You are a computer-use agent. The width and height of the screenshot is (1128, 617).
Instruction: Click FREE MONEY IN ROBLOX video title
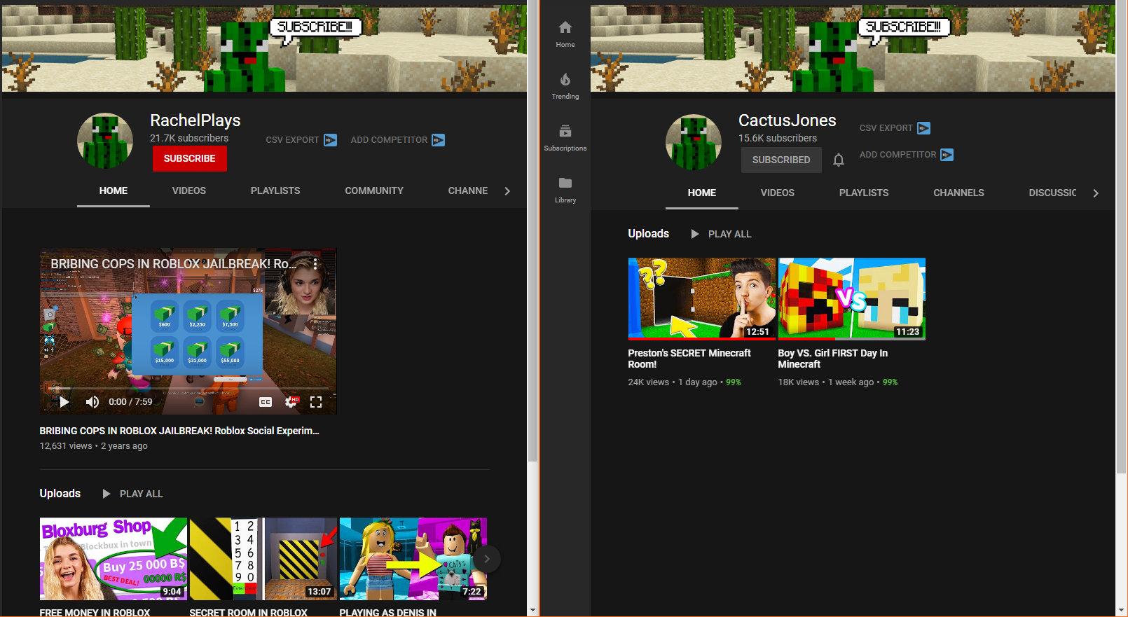(95, 612)
